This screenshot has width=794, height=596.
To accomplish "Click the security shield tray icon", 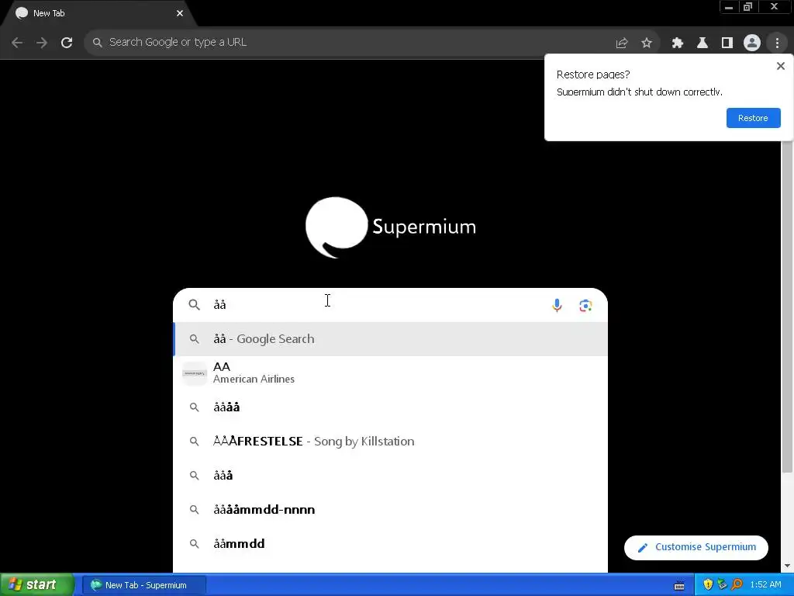I will [x=708, y=585].
